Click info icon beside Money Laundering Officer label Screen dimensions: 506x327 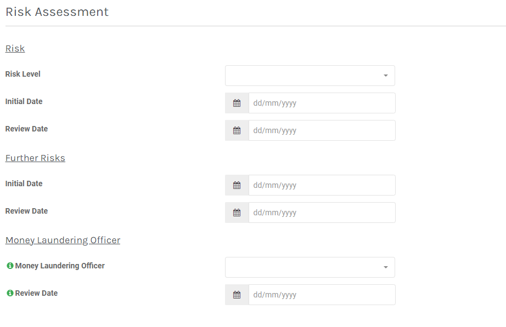tap(10, 266)
